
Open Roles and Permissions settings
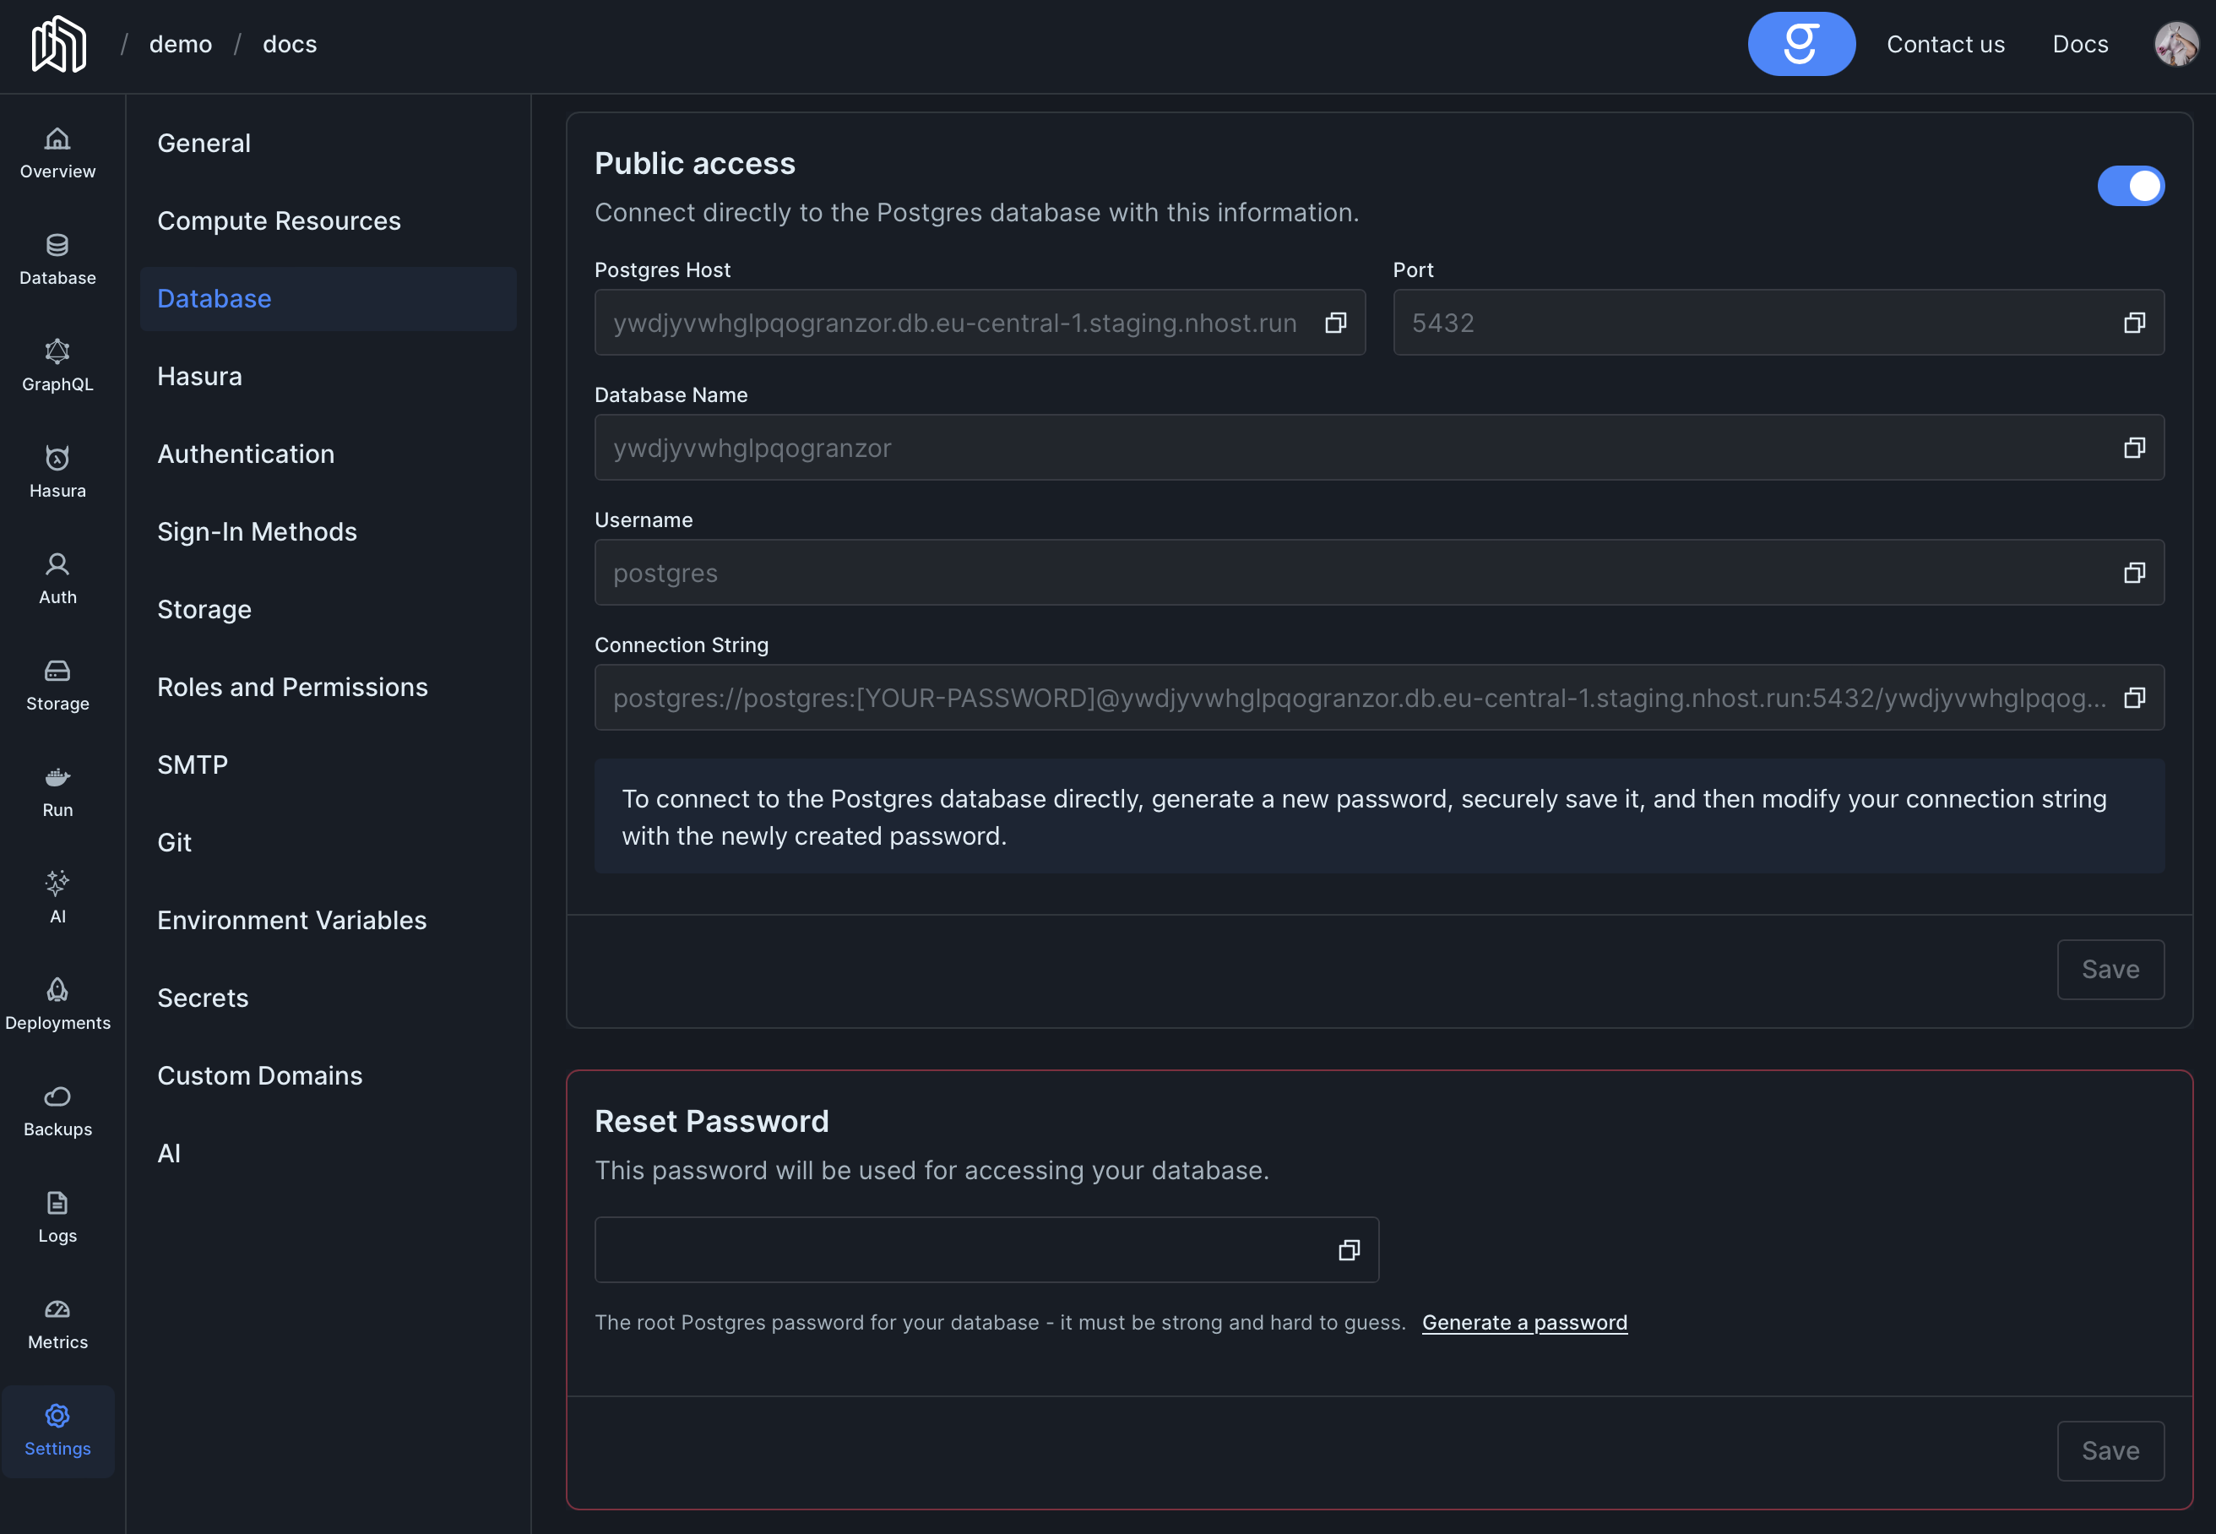292,688
